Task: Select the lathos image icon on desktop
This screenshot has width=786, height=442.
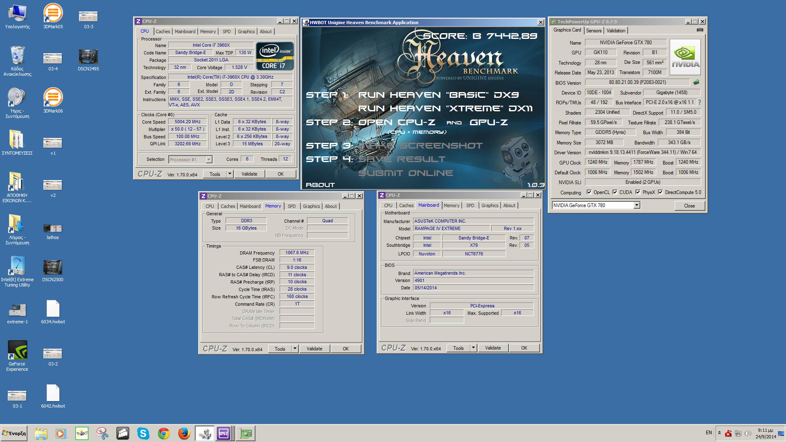Action: (x=53, y=231)
